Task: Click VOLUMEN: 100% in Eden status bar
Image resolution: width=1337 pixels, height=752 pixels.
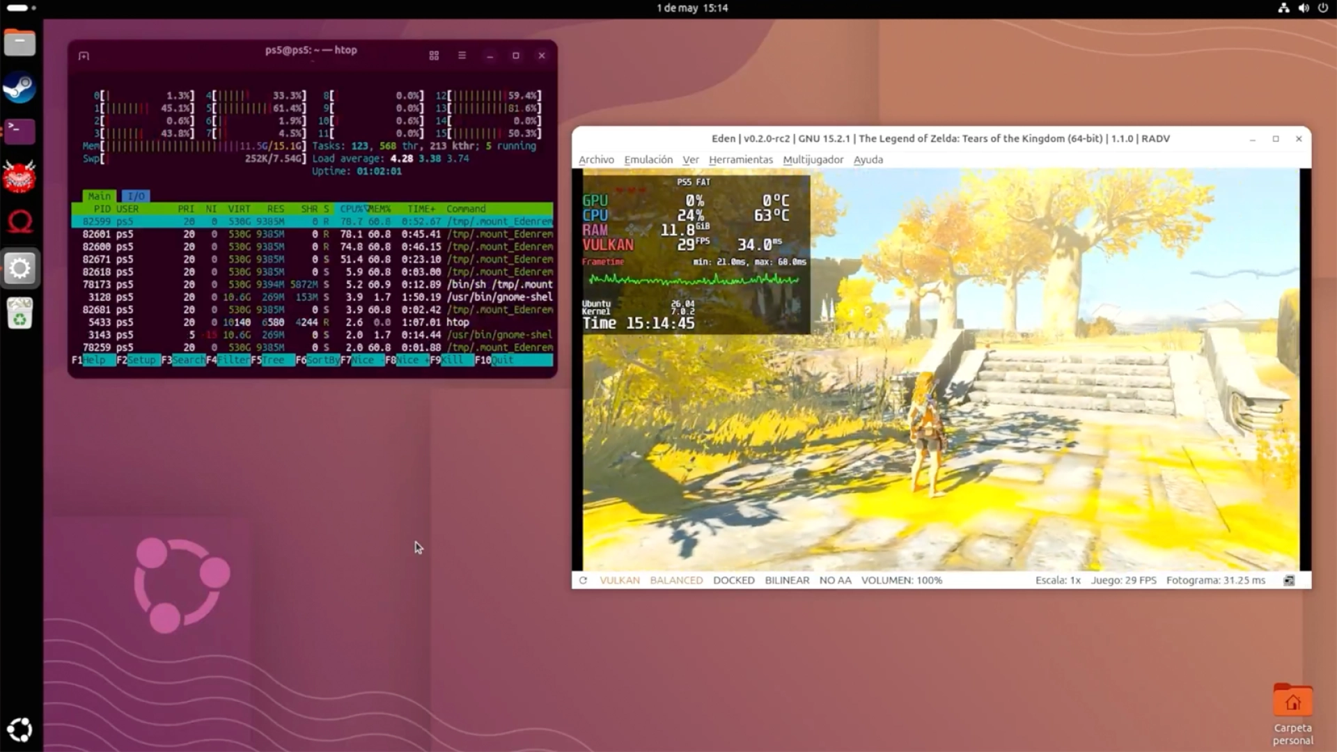Action: click(902, 581)
